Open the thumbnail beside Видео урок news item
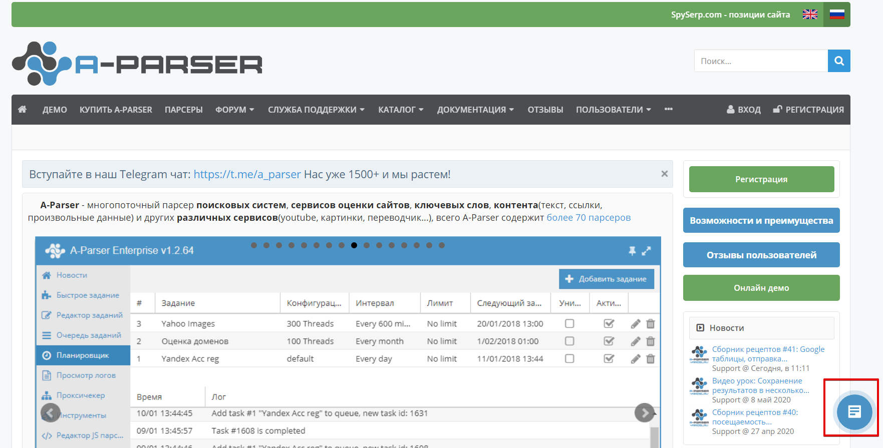This screenshot has width=883, height=448. click(699, 385)
